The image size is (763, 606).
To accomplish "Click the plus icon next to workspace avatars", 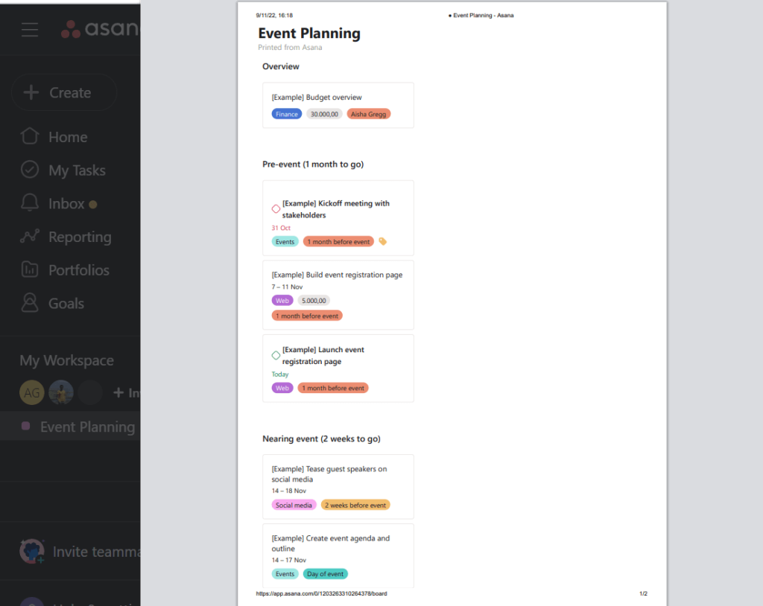I will click(x=119, y=392).
